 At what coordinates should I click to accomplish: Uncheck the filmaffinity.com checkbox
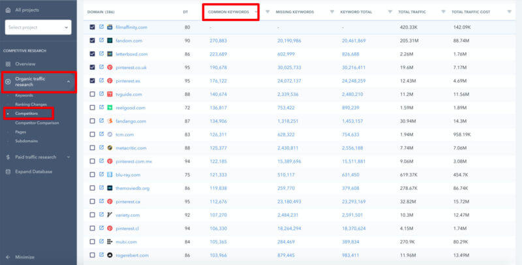(92, 27)
